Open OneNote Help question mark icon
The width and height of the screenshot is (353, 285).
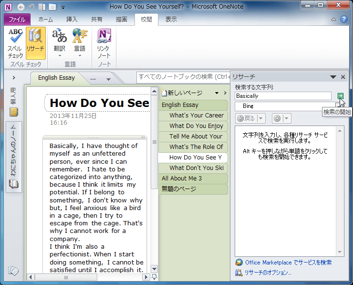point(343,20)
